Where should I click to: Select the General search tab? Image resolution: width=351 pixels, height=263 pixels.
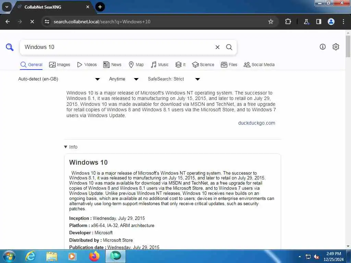[x=31, y=65]
